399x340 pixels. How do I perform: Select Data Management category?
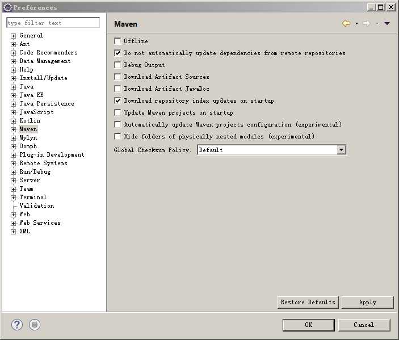(45, 61)
